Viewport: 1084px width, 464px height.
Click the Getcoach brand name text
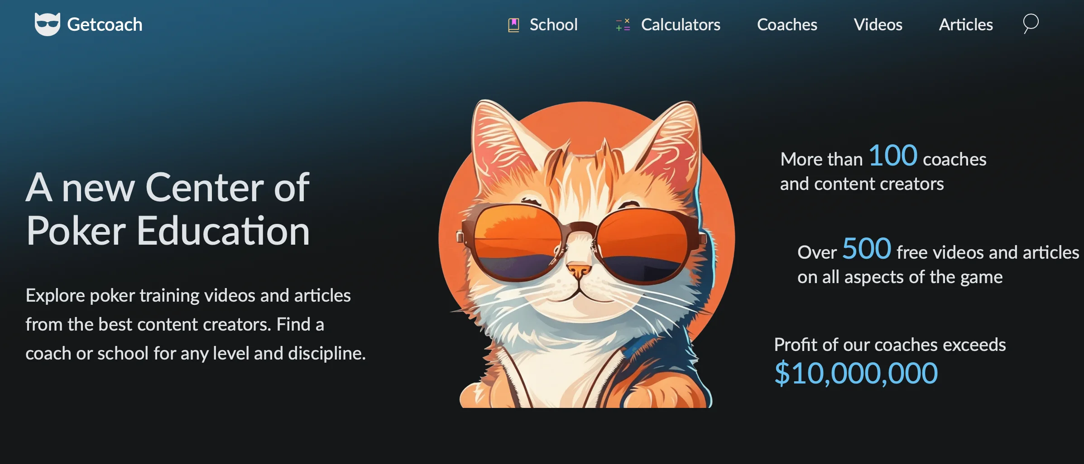(x=105, y=24)
